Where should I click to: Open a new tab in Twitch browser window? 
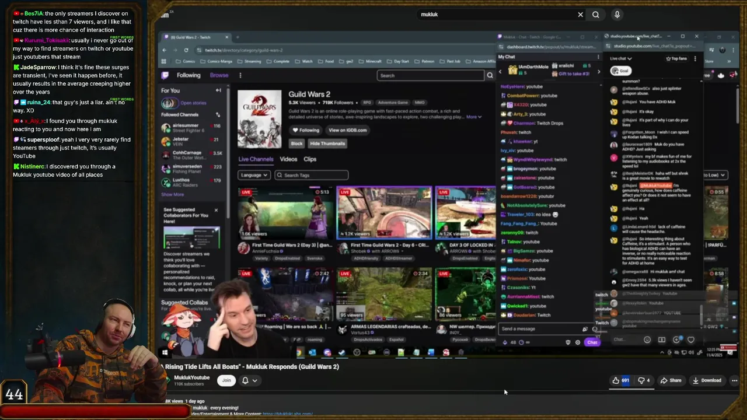[238, 37]
